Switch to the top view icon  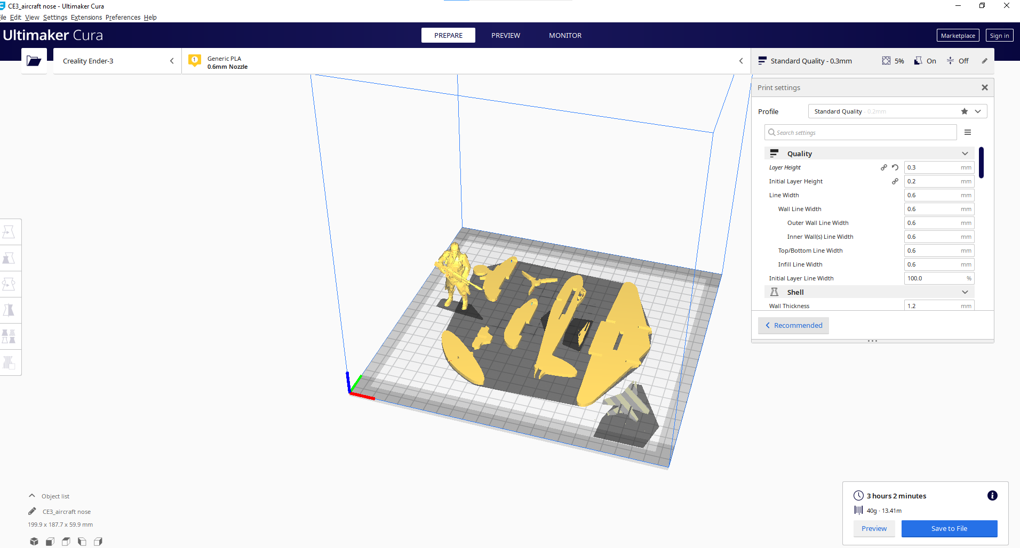click(66, 542)
